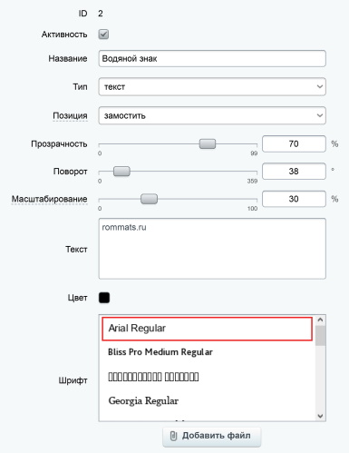349x453 pixels.
Task: Click the paperclip icon on Добавить файл
Action: (x=173, y=436)
